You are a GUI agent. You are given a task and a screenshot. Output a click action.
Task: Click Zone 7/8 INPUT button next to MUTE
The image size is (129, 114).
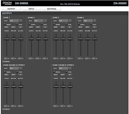[63, 75]
